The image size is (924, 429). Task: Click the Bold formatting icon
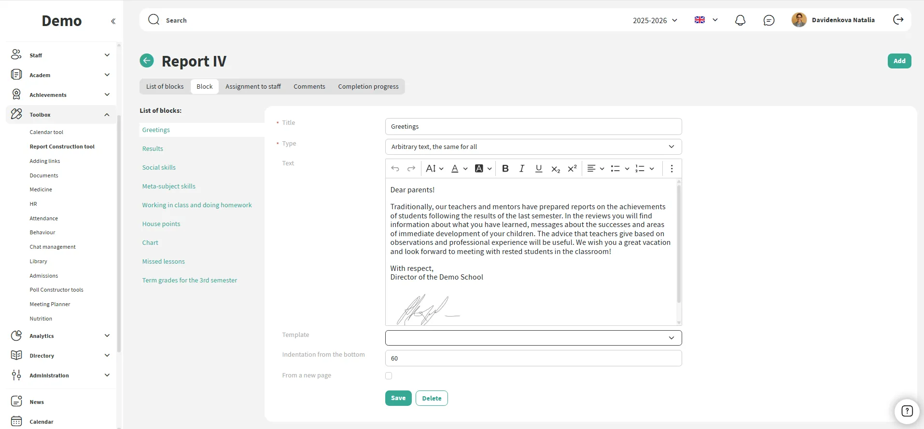tap(505, 169)
